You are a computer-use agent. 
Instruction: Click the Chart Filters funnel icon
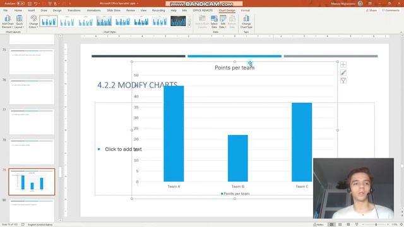point(343,81)
